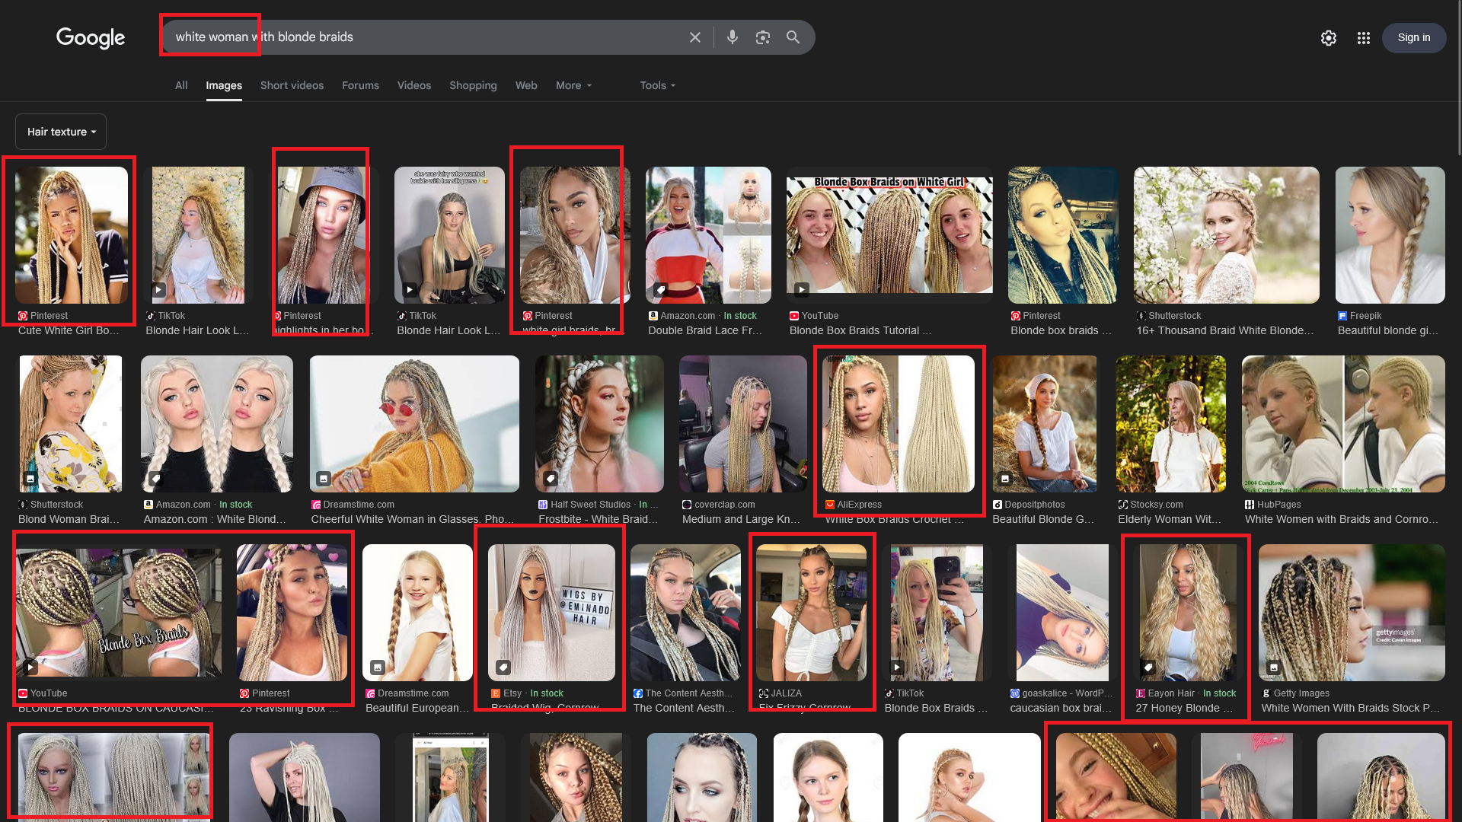Open Dreamstime woman in glasses yellow sweater image
Screen dimensions: 1462x822
tap(414, 424)
